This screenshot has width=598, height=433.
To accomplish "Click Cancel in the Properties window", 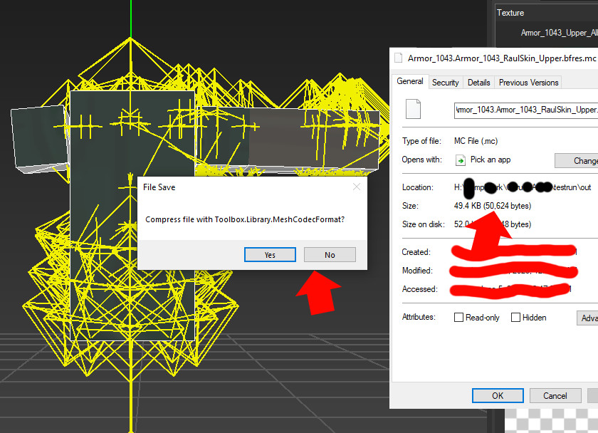I will (555, 395).
